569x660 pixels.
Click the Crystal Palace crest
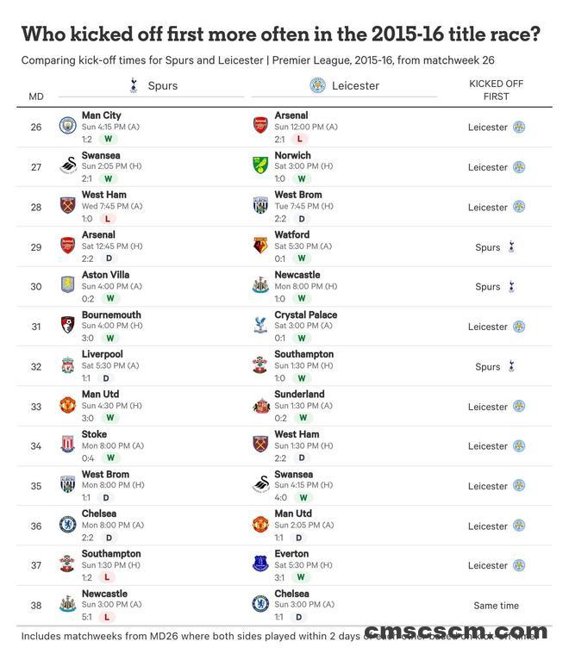click(260, 327)
